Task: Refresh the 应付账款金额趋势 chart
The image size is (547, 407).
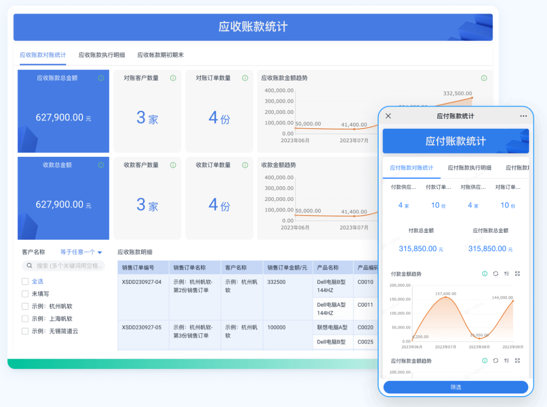Action: [x=496, y=361]
